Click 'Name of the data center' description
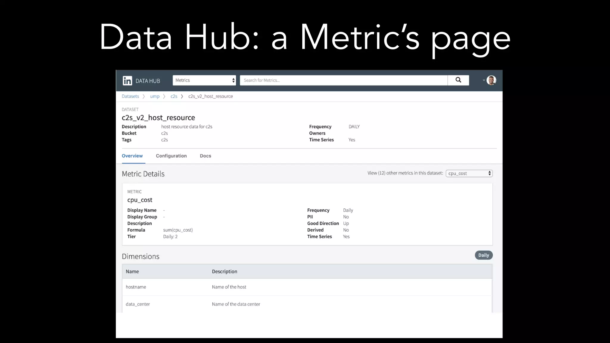 click(x=236, y=304)
